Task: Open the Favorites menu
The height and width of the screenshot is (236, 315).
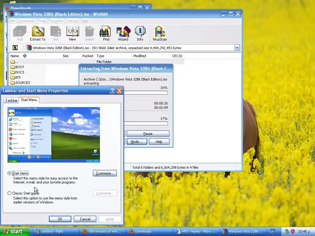Action: click(x=56, y=21)
